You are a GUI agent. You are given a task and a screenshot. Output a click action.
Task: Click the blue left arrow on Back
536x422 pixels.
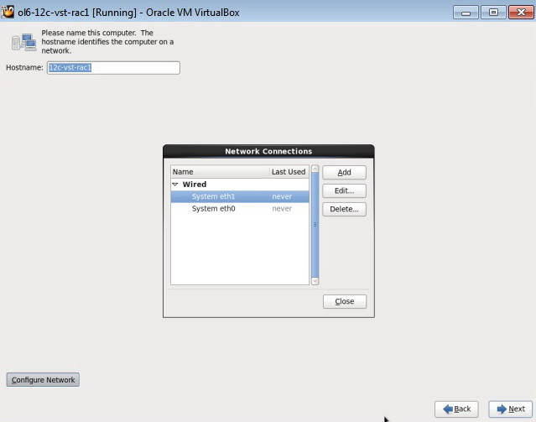tap(448, 409)
